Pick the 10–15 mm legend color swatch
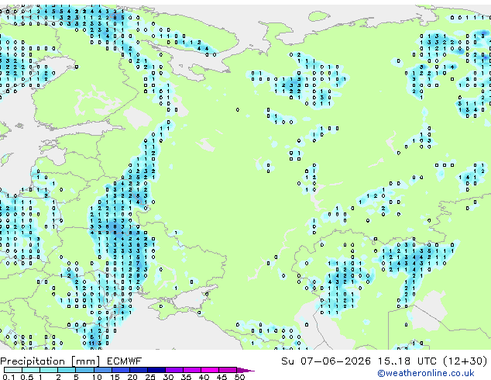Screen dimensions: 491x380 (x=102, y=370)
